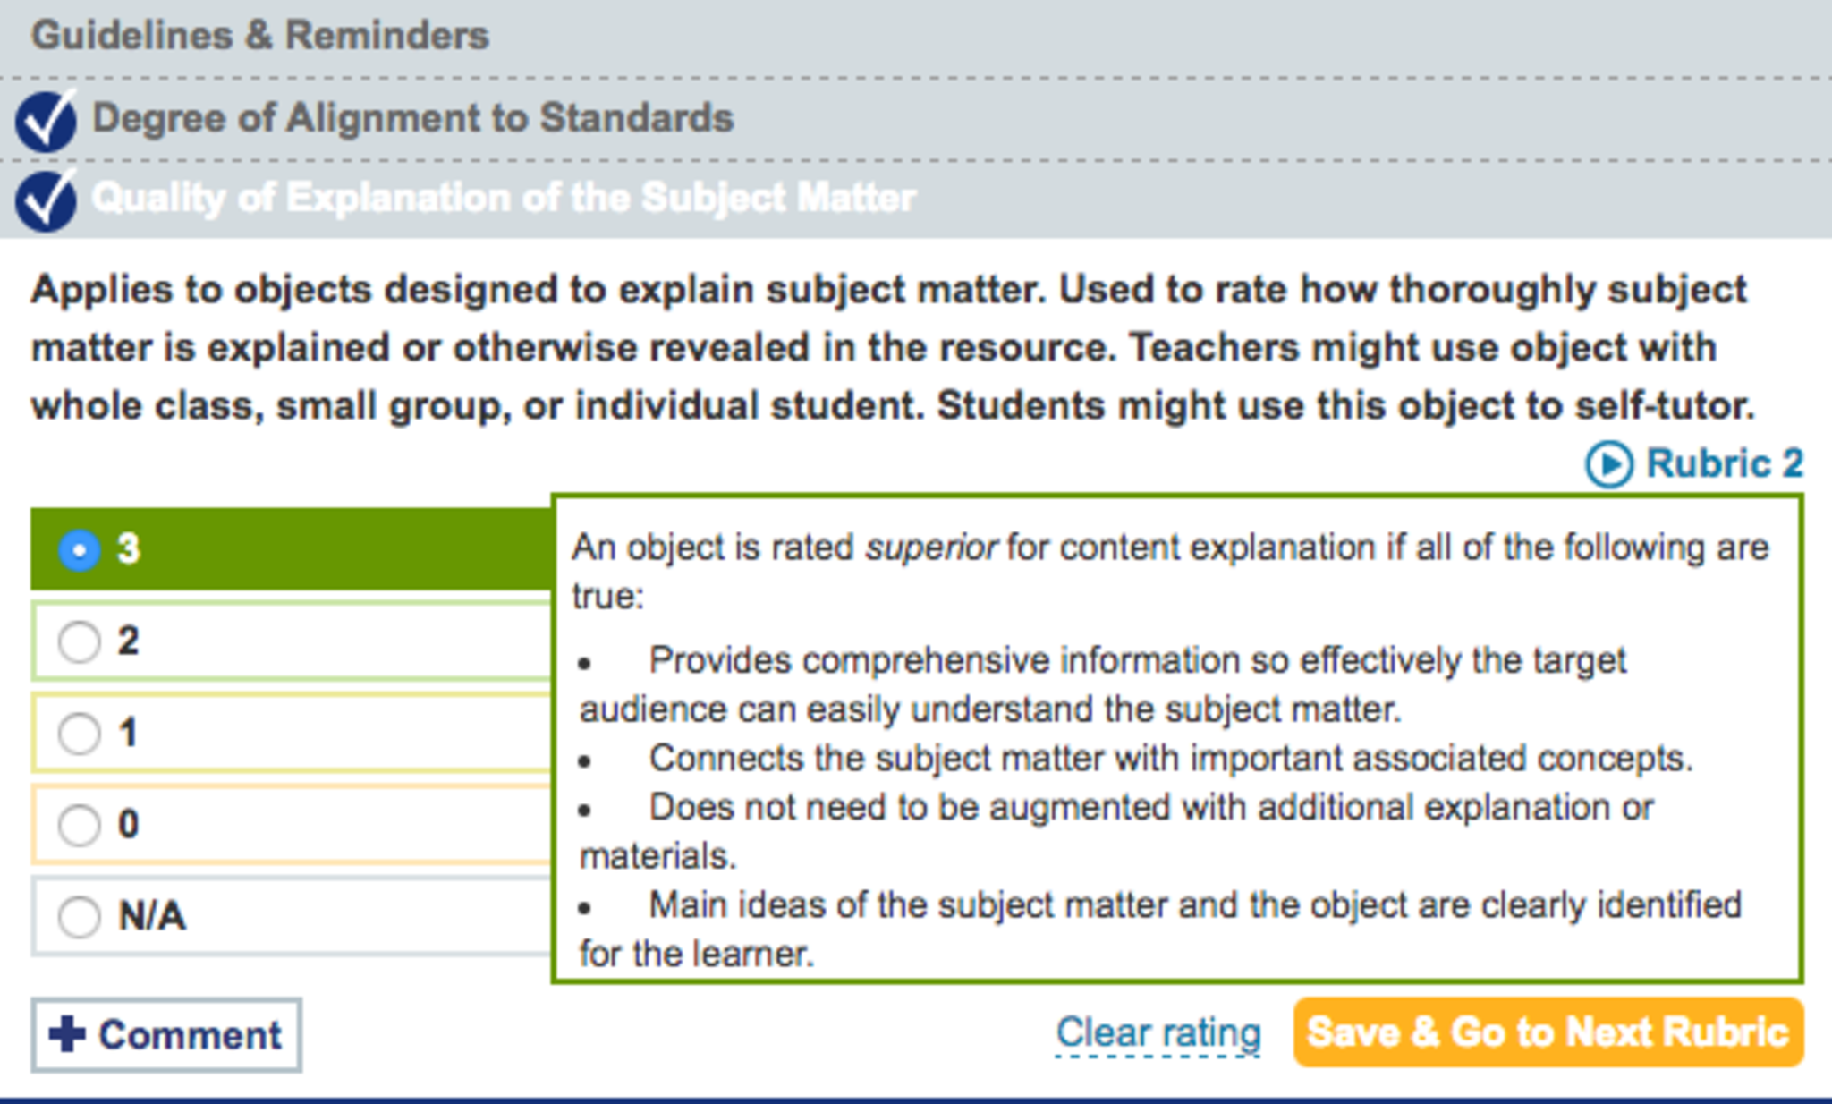Select rating 3 radio button

79,549
